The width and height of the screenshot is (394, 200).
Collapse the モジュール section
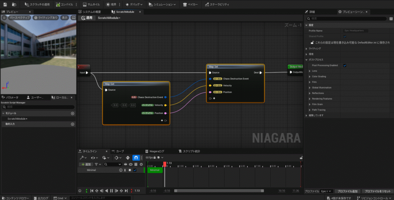click(3, 113)
